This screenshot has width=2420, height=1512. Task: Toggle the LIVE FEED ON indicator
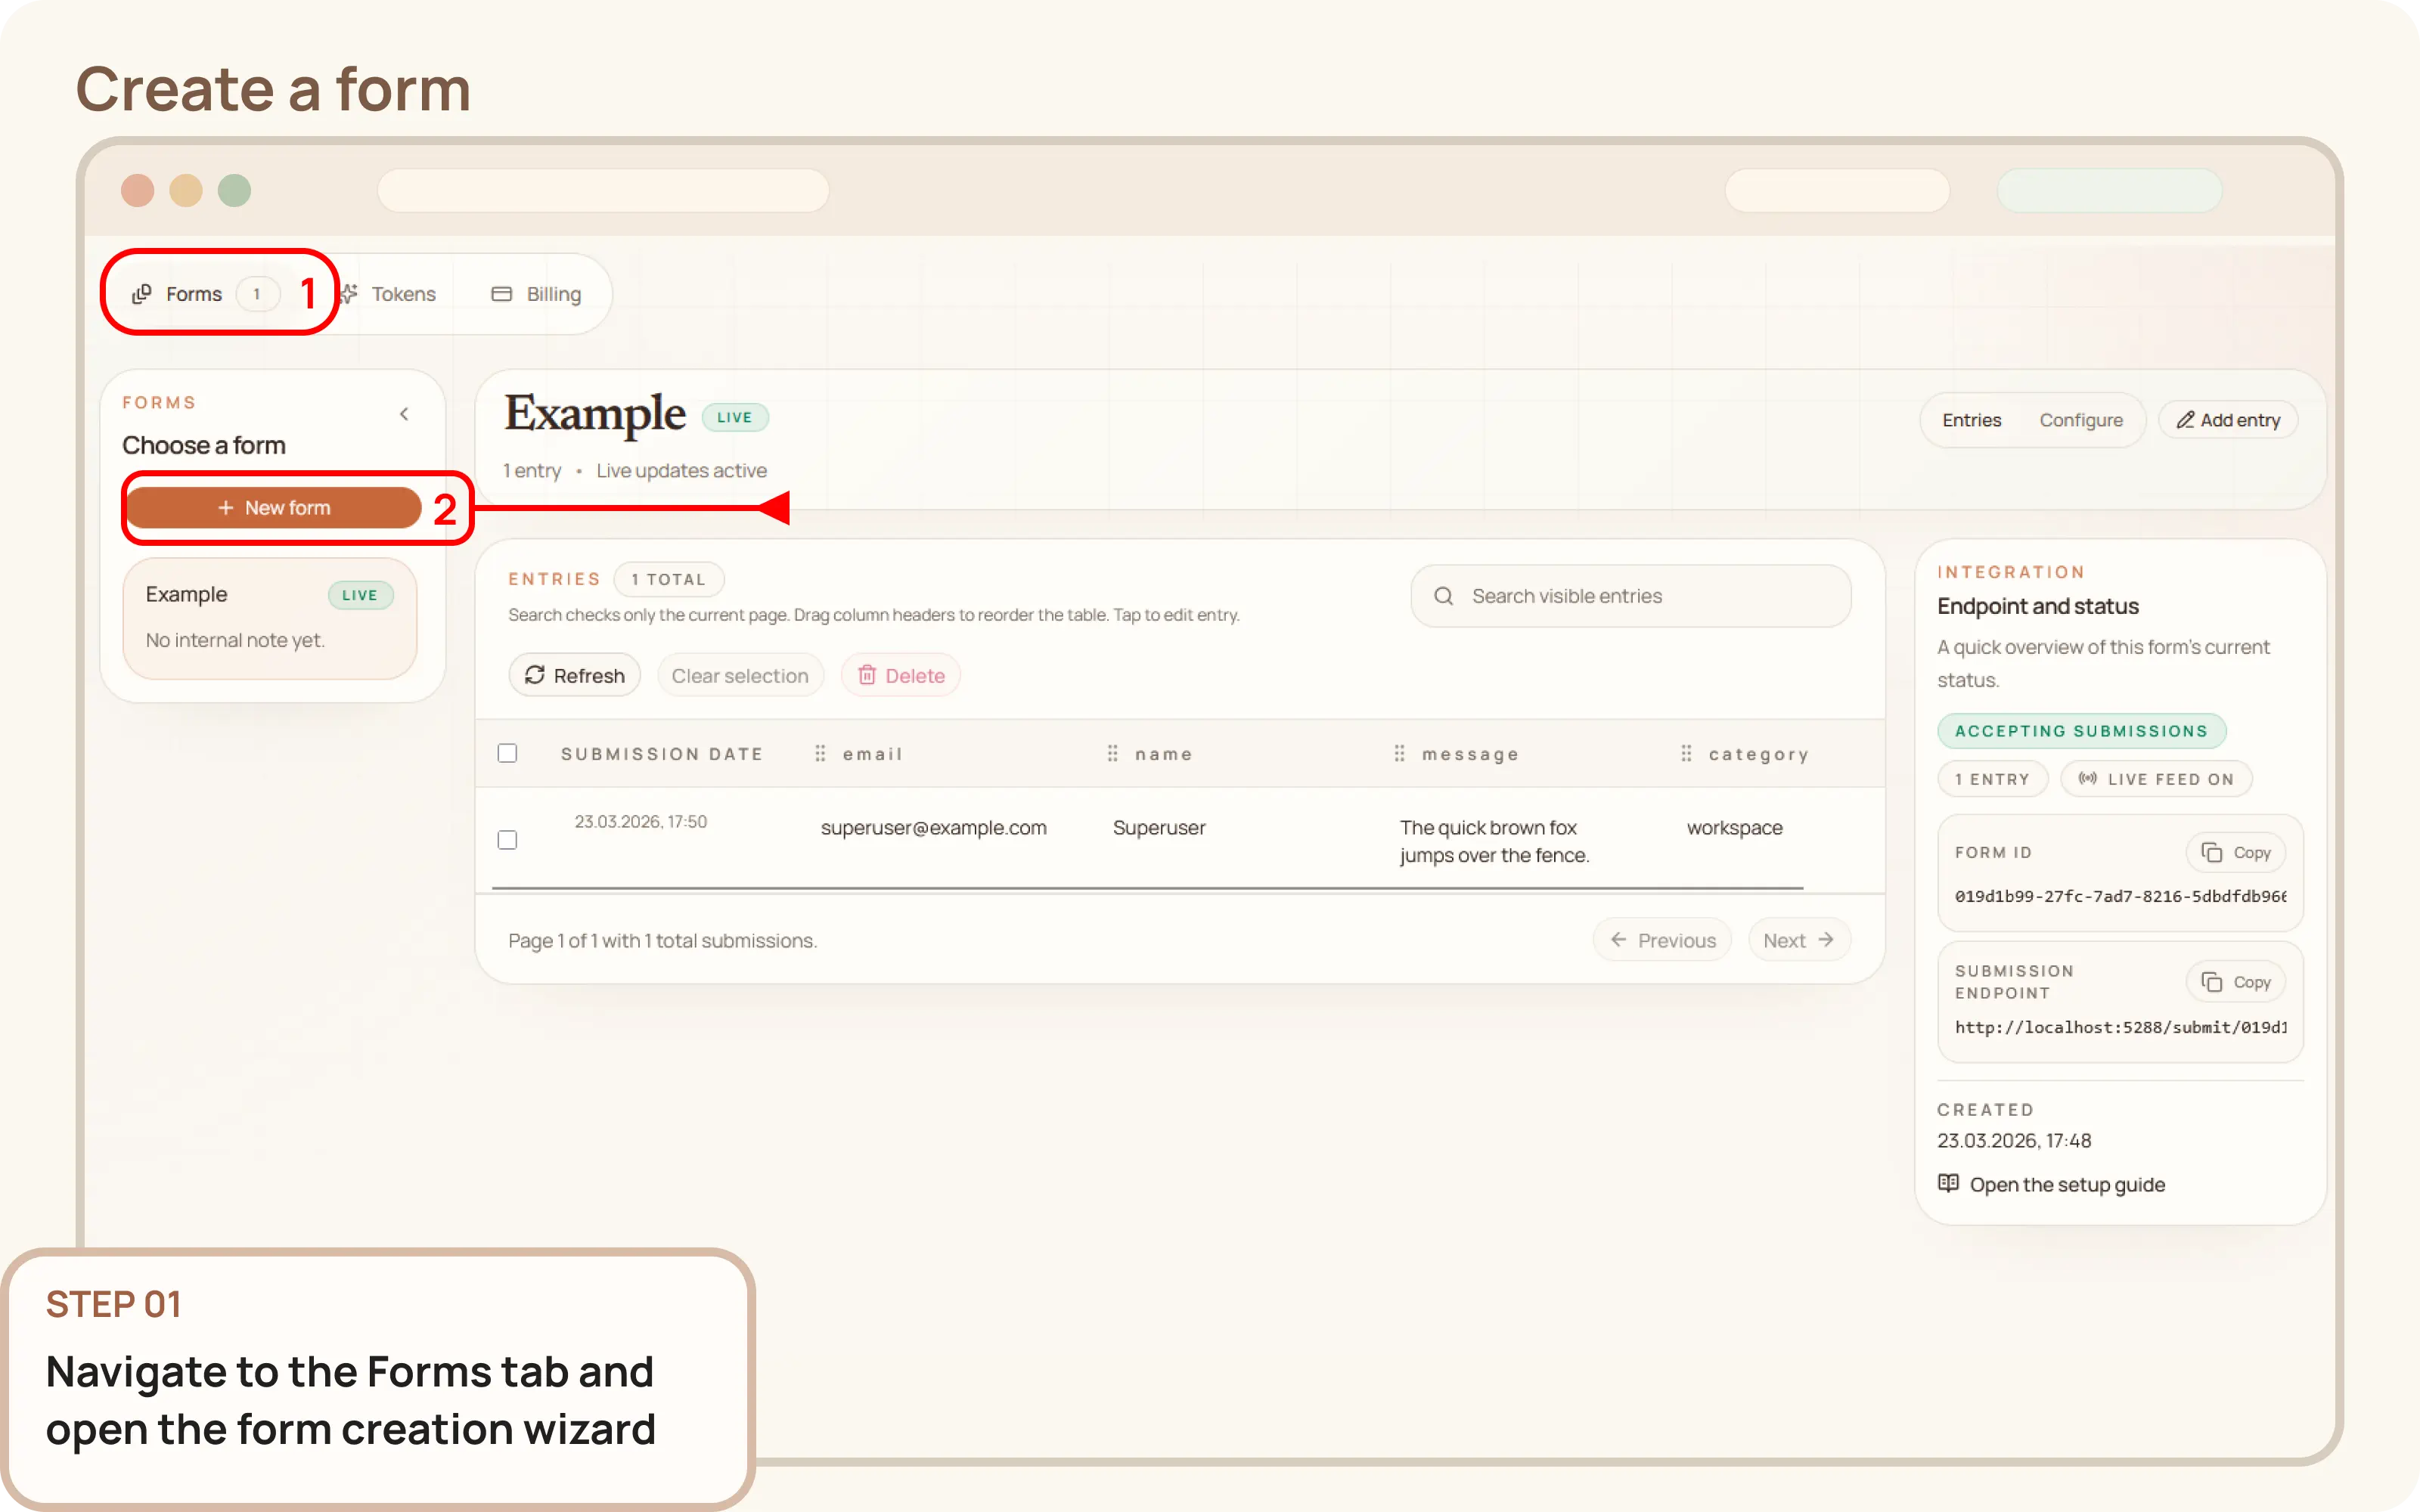[2156, 778]
